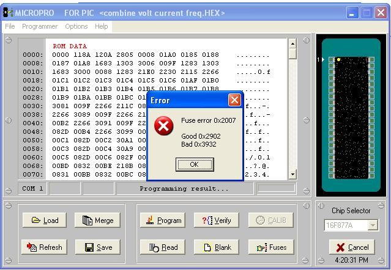Click the CALIB button
Image resolution: width=391 pixels, height=270 pixels.
[x=271, y=221]
